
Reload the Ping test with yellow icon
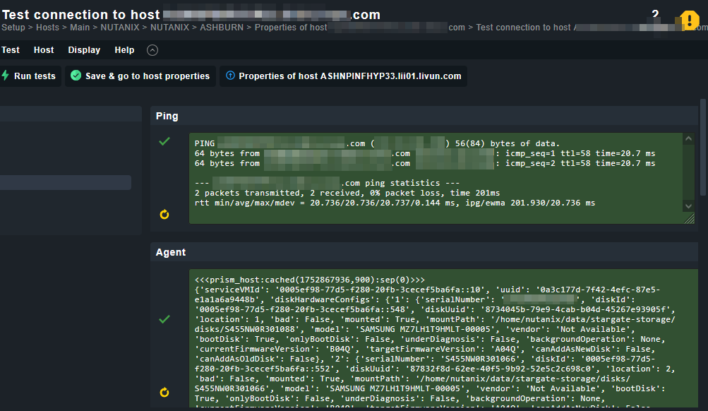point(164,214)
